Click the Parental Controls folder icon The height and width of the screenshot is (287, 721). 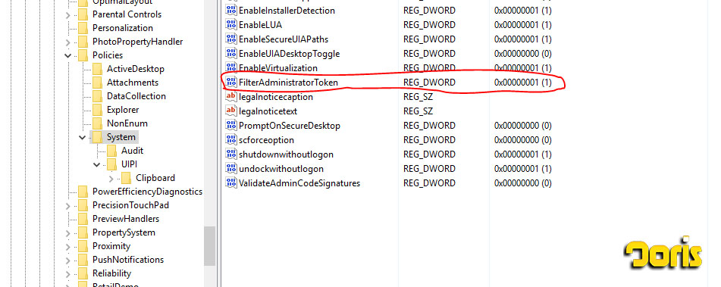coord(83,14)
